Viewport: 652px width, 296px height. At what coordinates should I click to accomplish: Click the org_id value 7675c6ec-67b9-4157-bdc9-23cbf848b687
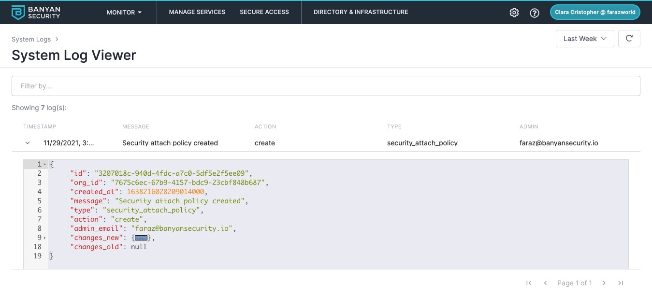[188, 183]
